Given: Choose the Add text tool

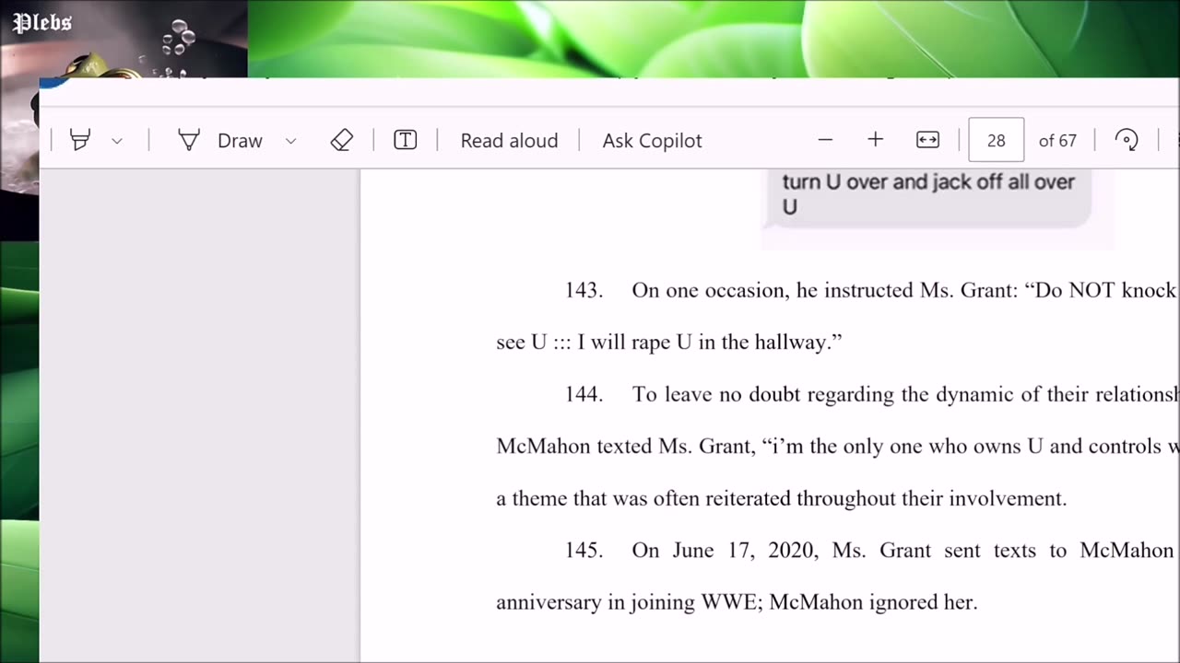Looking at the screenshot, I should [406, 140].
